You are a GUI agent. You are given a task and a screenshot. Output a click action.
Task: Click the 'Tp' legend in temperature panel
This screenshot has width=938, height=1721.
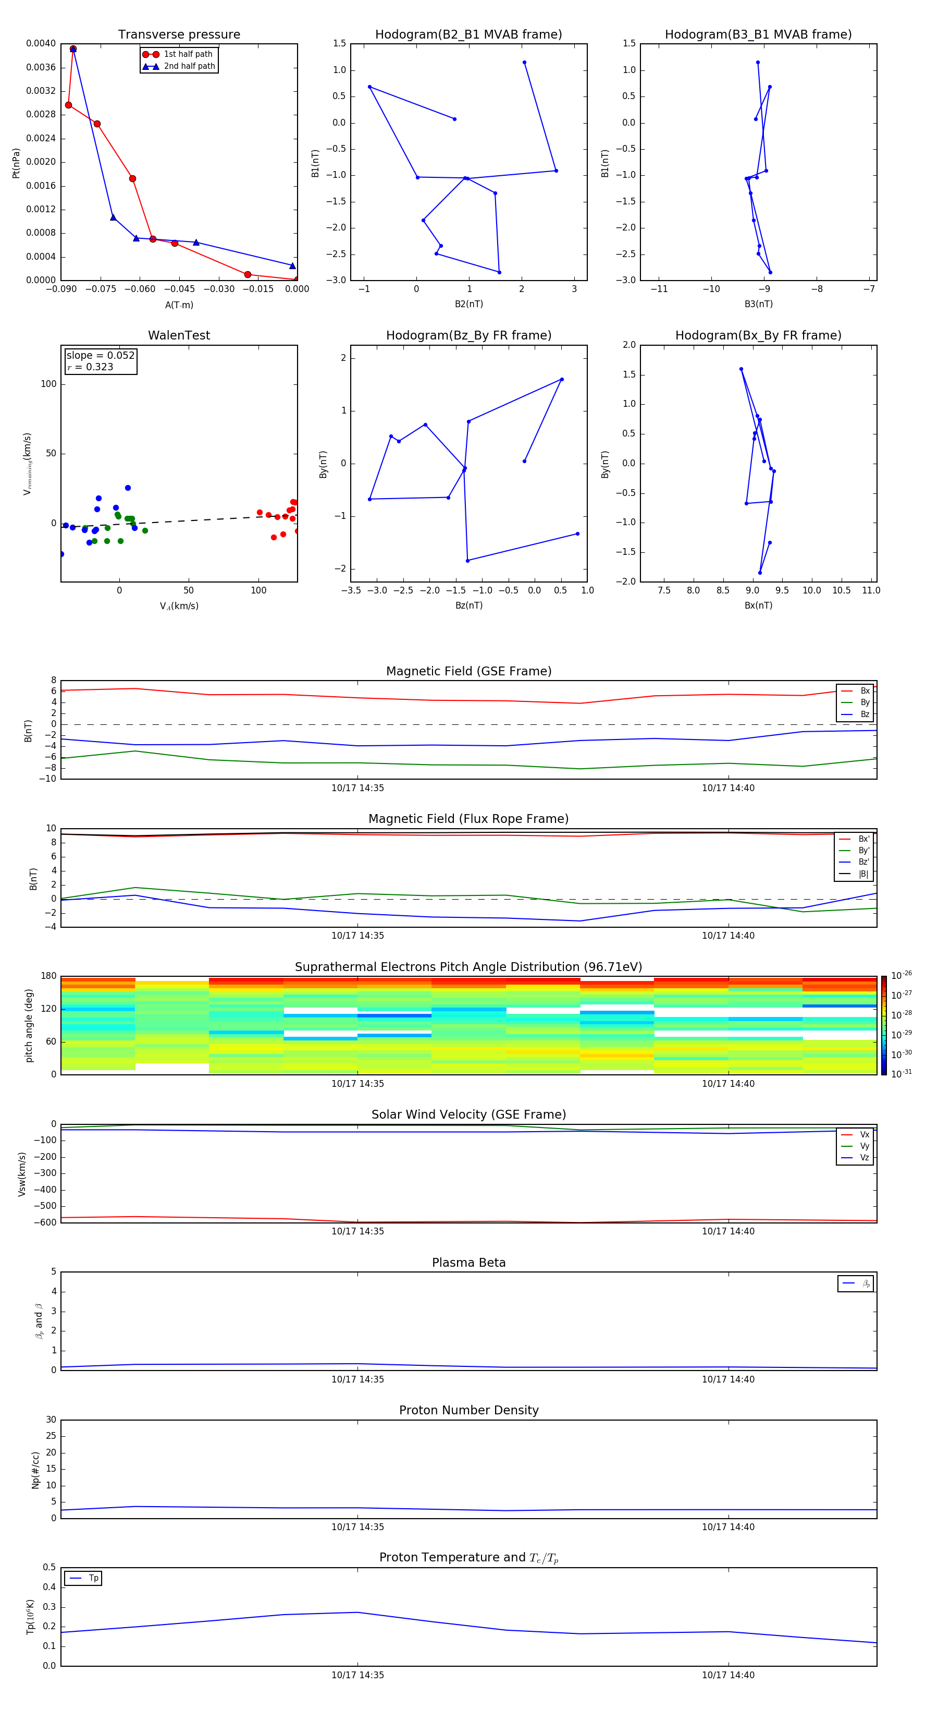(83, 1578)
